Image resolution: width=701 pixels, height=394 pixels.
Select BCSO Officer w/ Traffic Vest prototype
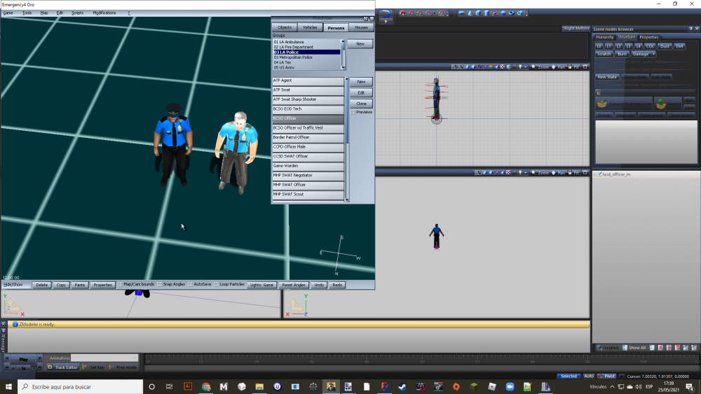tap(308, 128)
